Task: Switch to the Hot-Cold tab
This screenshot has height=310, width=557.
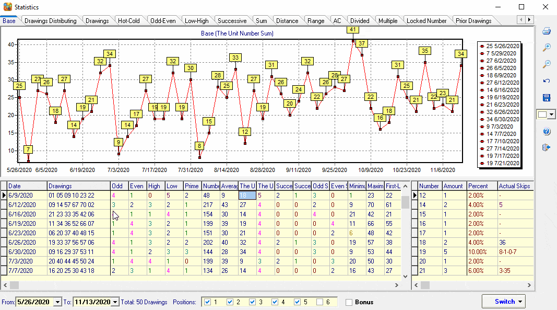Action: (x=128, y=21)
